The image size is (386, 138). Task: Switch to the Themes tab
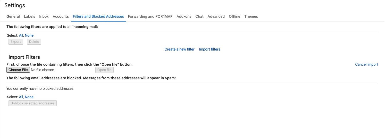(x=251, y=16)
